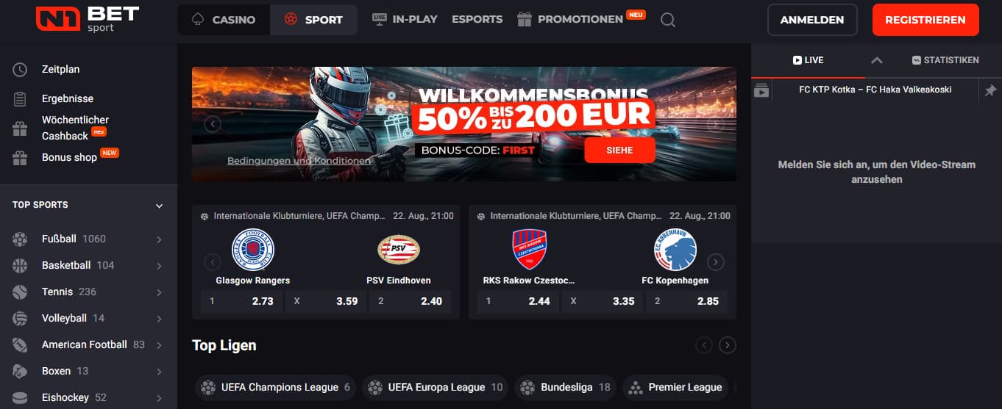Image resolution: width=1002 pixels, height=409 pixels.
Task: Click the N1 Bet sport logo
Action: point(88,20)
